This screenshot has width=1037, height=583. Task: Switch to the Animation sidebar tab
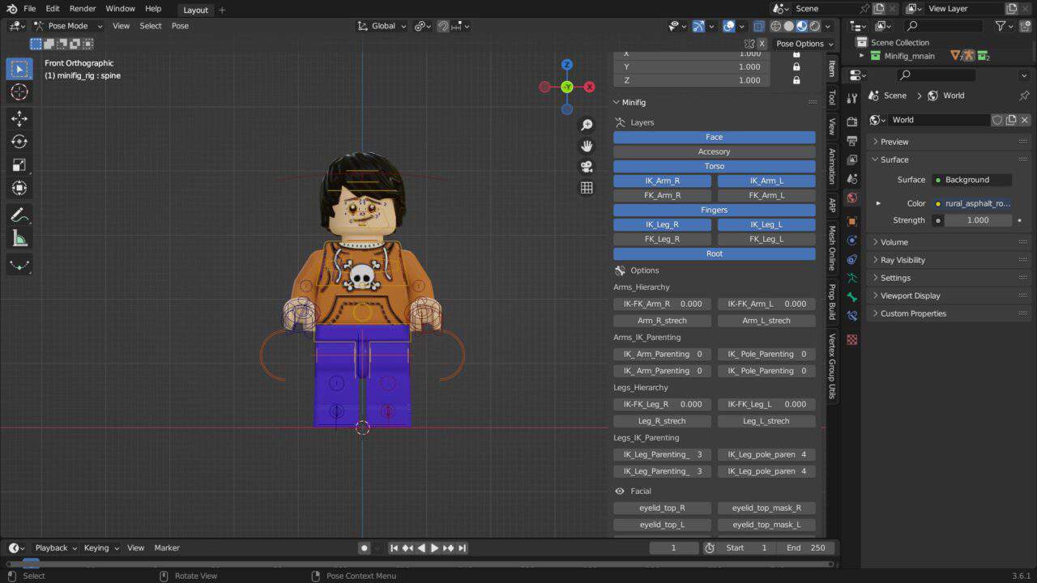(831, 165)
